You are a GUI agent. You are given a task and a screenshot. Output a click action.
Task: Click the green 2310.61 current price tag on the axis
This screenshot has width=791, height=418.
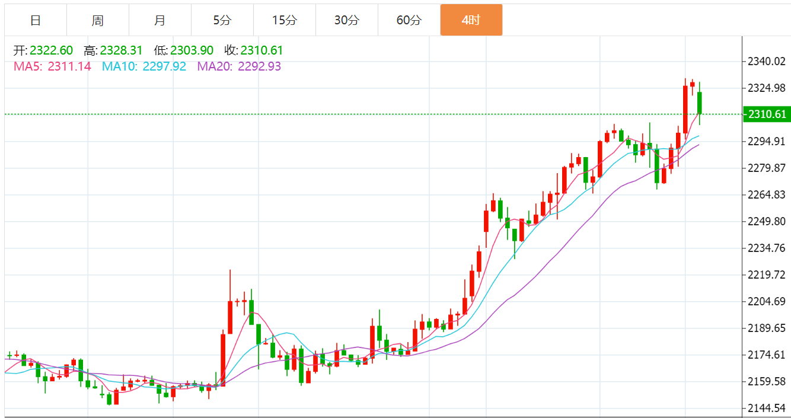click(767, 114)
